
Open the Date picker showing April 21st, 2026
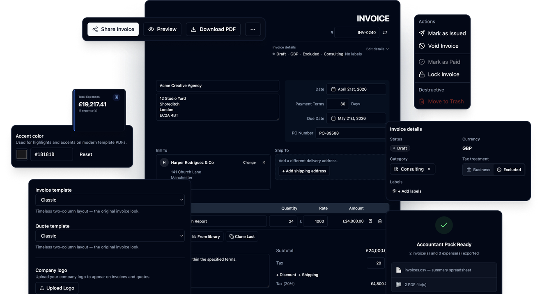[356, 89]
